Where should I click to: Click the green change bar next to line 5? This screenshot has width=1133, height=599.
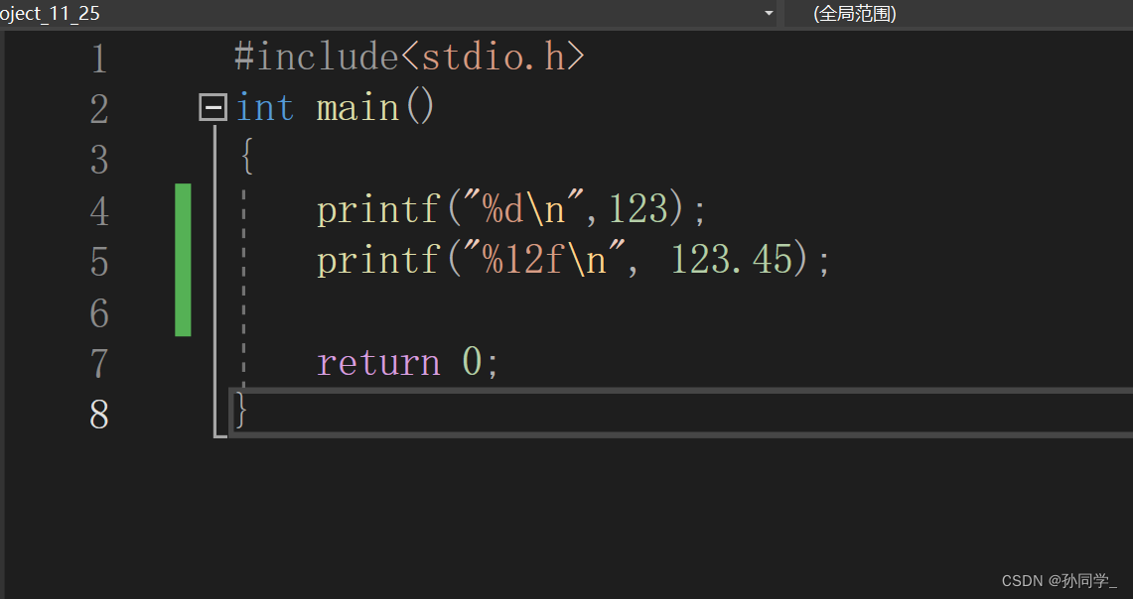coord(183,260)
